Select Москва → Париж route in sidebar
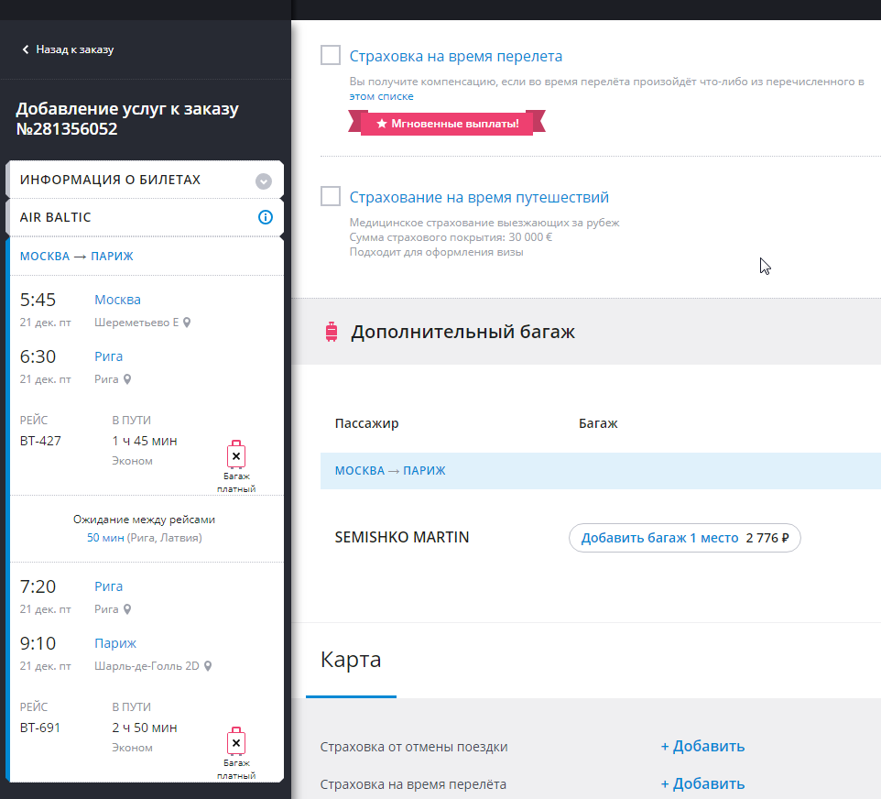 (77, 256)
